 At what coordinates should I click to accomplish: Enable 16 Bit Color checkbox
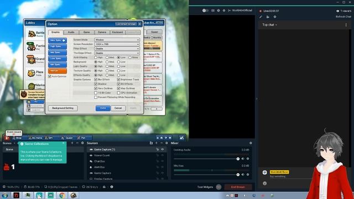coord(96,93)
